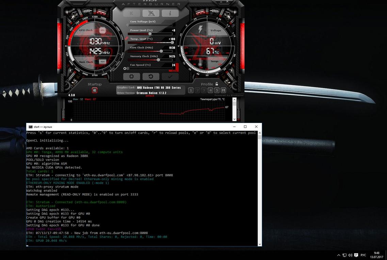Click the 'Create GPU buffer for GPU #0' line
The width and height of the screenshot is (387, 260).
coord(53,218)
